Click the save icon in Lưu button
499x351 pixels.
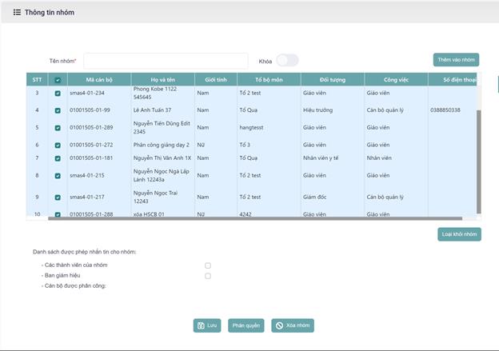[201, 325]
